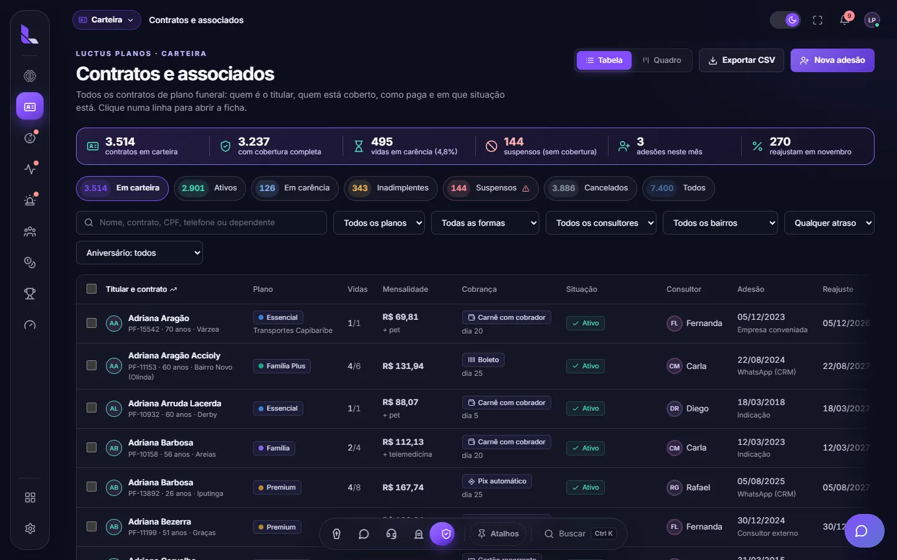Screen dimensions: 897x560
Task: Click the tombstone icon in bottom dock
Action: (x=419, y=534)
